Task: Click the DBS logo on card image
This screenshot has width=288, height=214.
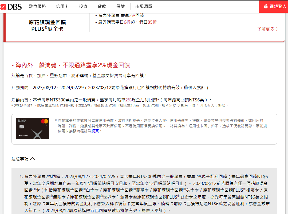Action: (22, 121)
